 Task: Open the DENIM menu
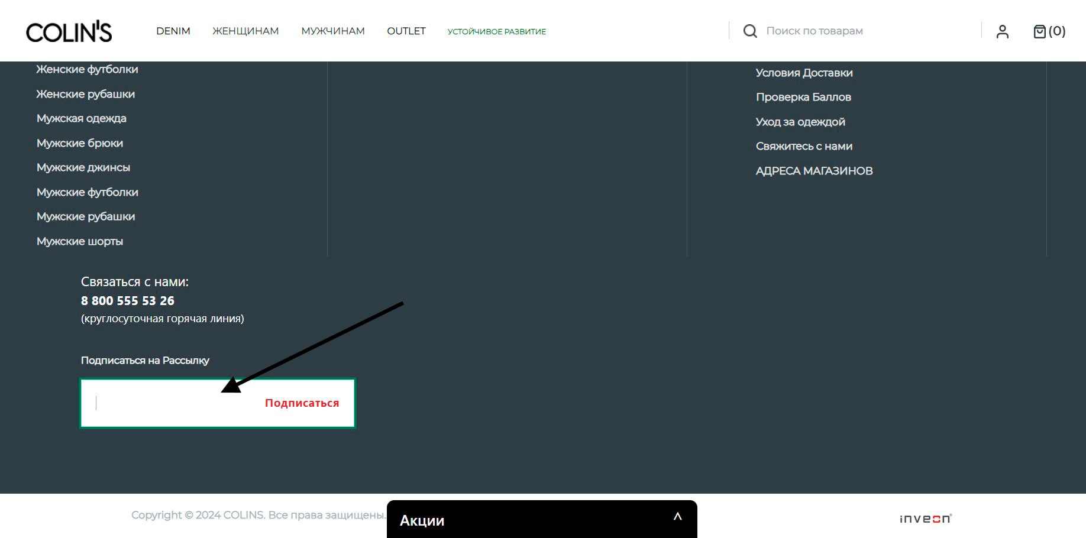click(x=173, y=31)
